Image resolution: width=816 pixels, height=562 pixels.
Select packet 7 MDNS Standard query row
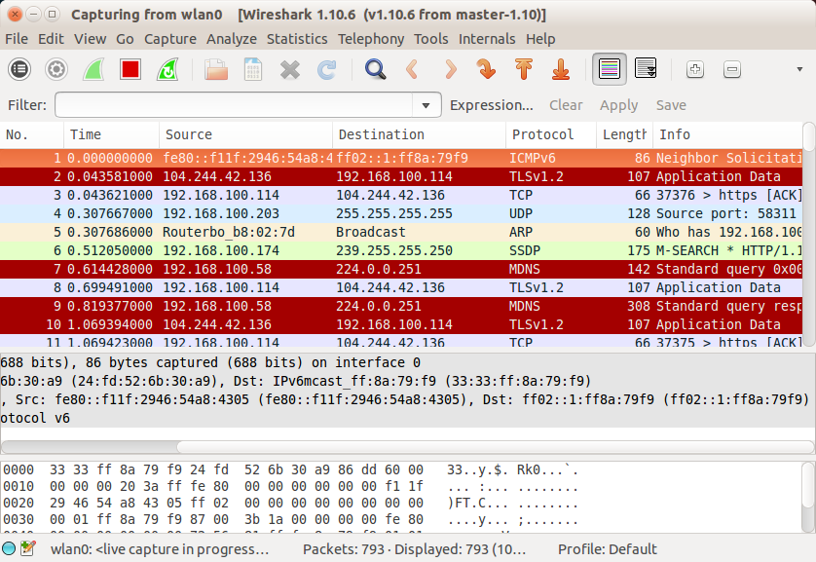(401, 269)
